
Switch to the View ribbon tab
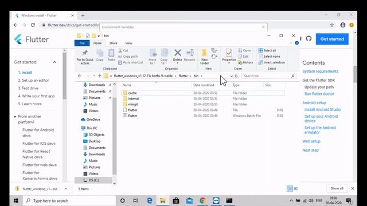tap(128, 43)
